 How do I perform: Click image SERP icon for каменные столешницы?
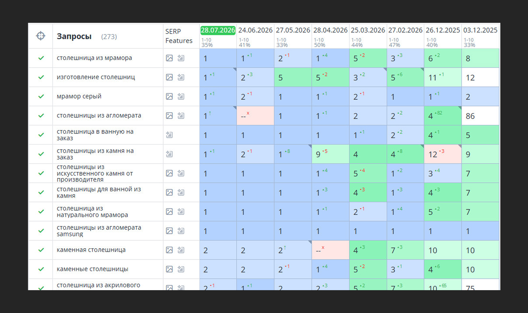tap(169, 269)
